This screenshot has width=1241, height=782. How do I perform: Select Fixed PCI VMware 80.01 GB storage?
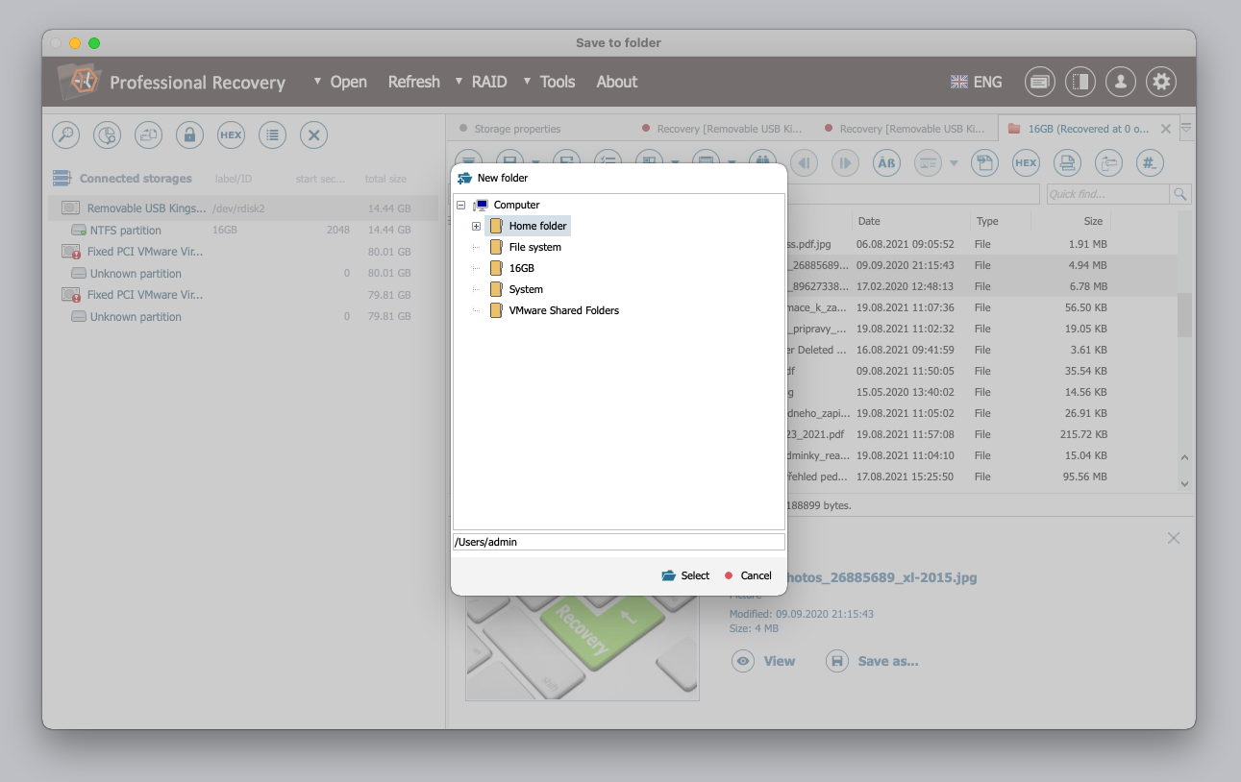(242, 252)
